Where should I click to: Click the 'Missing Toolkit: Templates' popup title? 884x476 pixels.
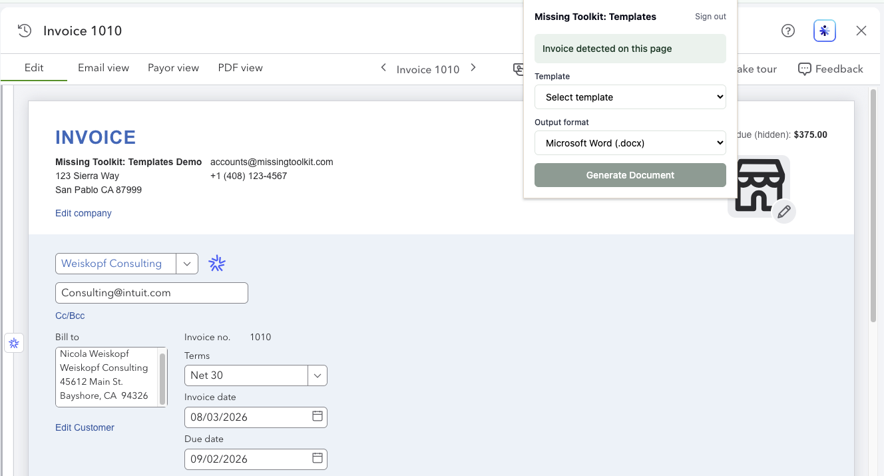point(595,17)
